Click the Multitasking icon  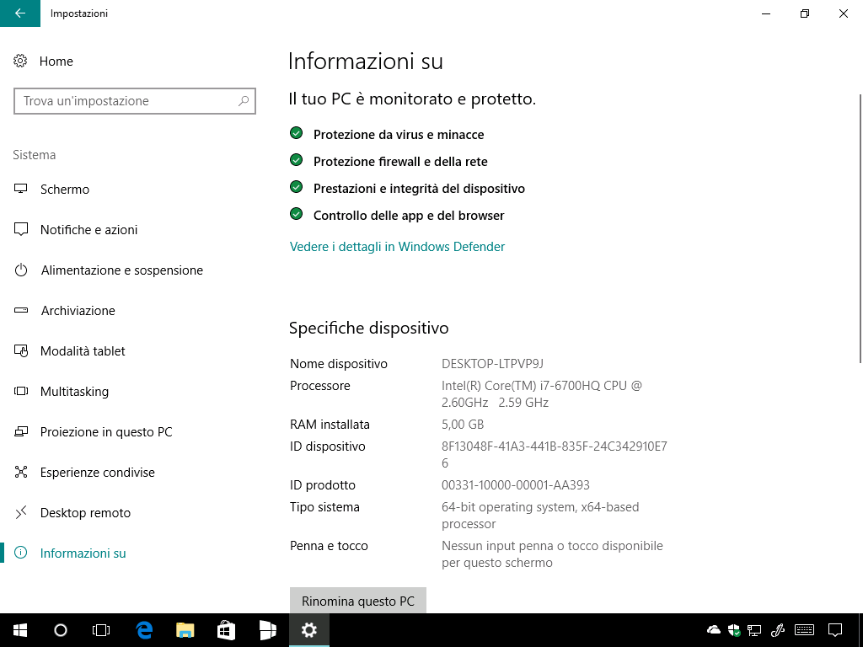click(21, 391)
